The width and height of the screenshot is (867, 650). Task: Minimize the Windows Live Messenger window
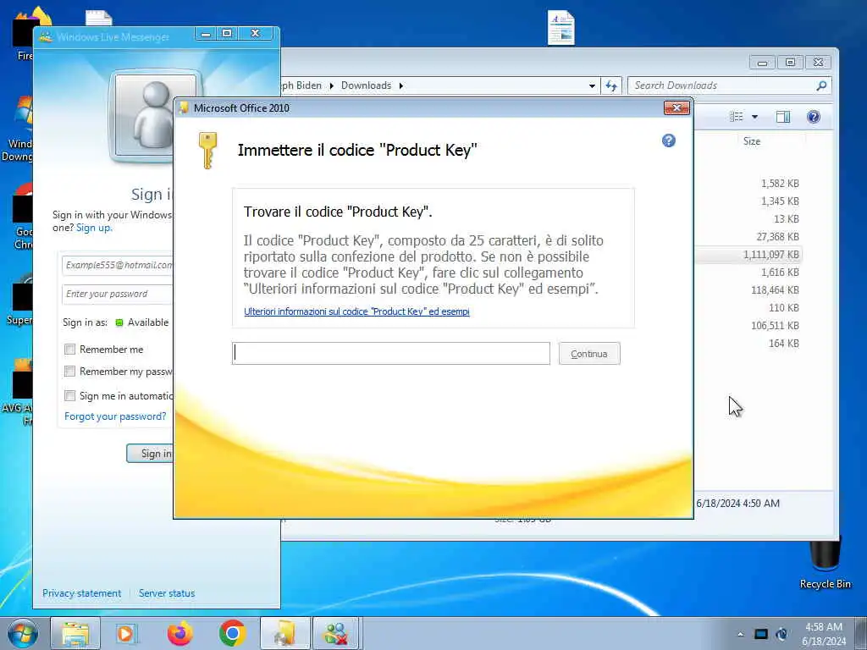(206, 34)
